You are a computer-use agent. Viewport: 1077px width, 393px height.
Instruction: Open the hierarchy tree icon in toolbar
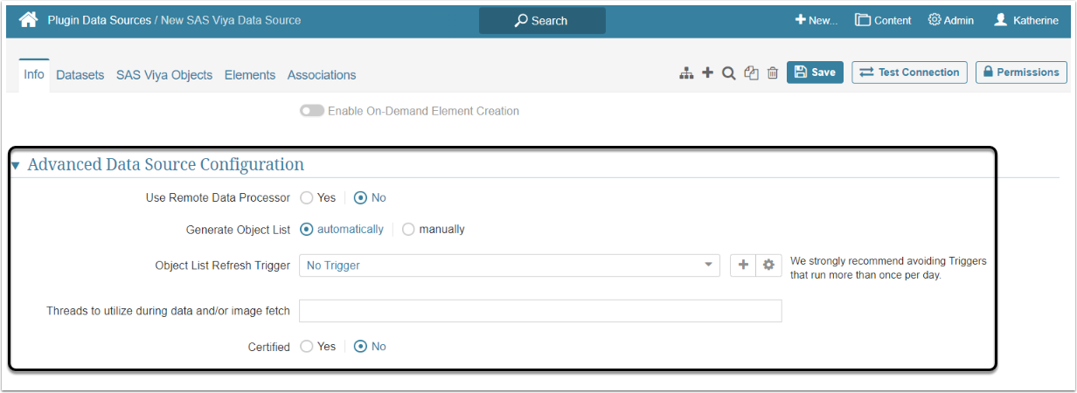point(686,73)
